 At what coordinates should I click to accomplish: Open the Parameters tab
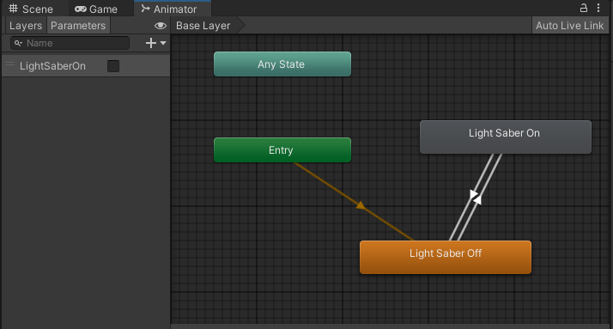78,26
